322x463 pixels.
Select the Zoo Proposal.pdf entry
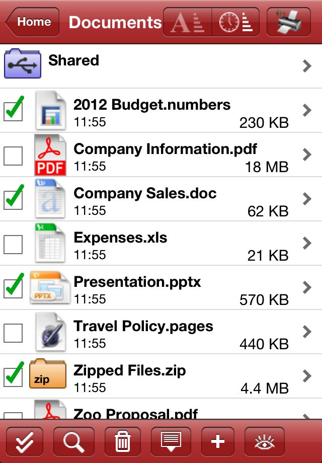tap(161, 409)
